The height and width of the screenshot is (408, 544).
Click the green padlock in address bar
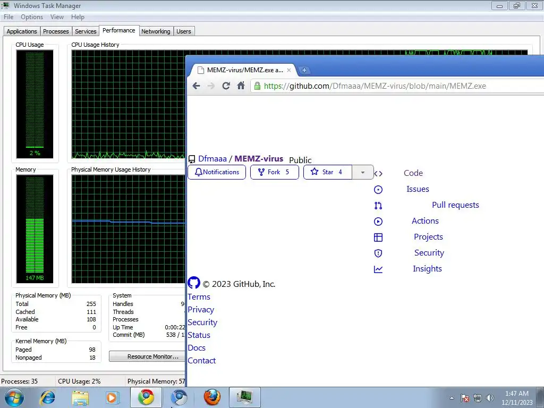(257, 86)
